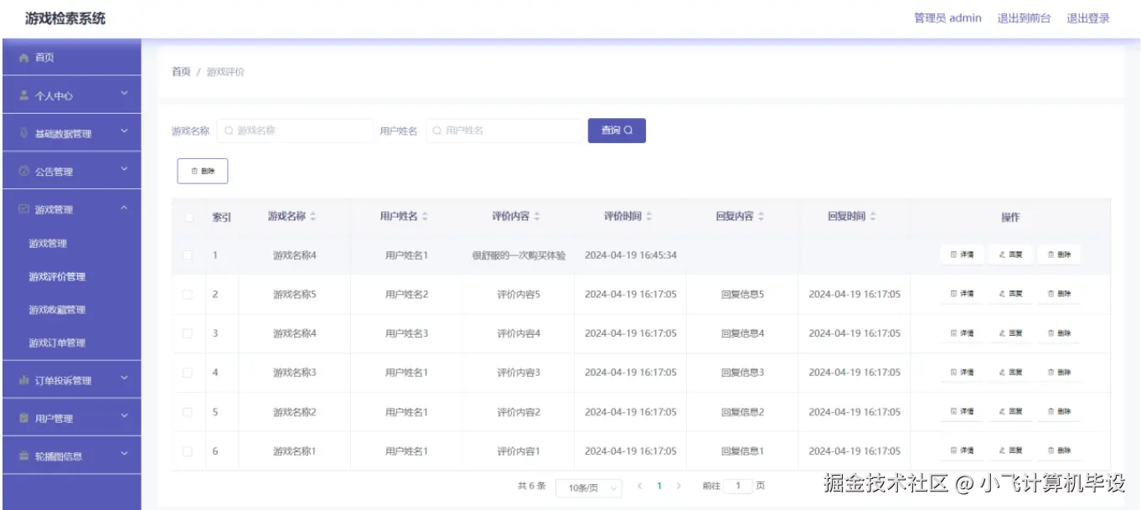Click the home icon beside 首页 in sidebar
Viewport: 1141px width, 510px height.
click(24, 58)
